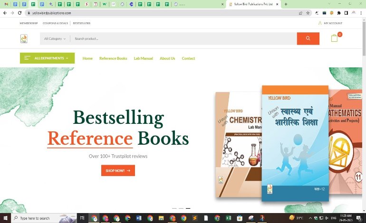Viewport: 366px width, 223px height.
Task: Show hidden system tray icons
Action: click(310, 218)
